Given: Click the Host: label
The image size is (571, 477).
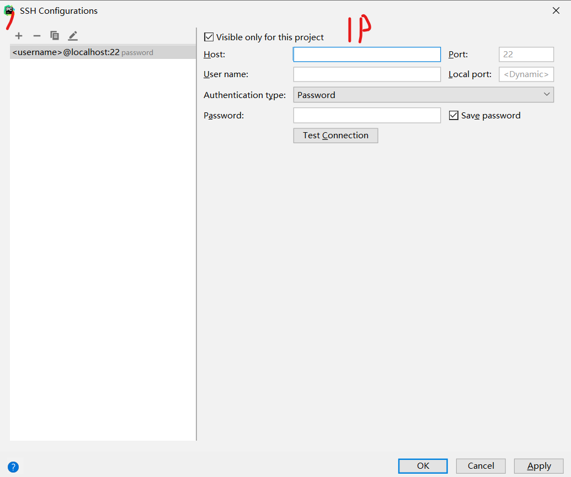Looking at the screenshot, I should coord(215,54).
